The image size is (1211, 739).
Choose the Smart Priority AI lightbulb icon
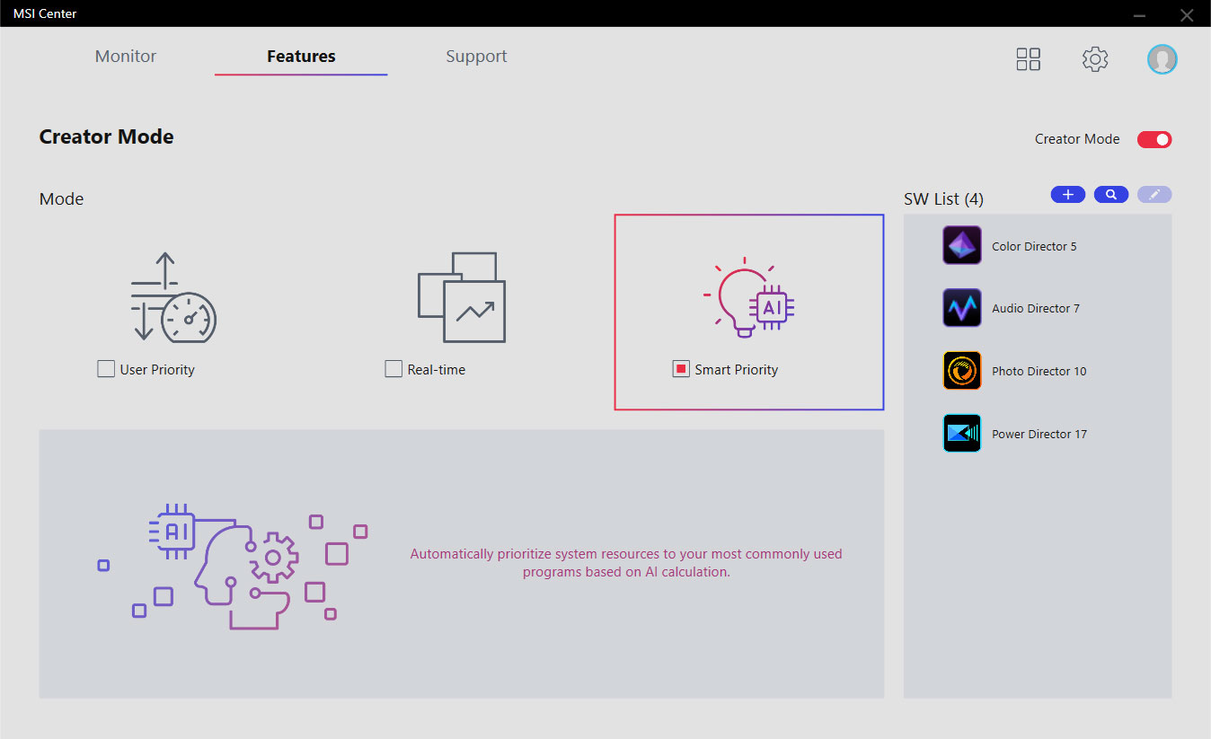(x=748, y=297)
